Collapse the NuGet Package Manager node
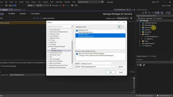This screenshot has width=173, height=97. [x=48, y=46]
